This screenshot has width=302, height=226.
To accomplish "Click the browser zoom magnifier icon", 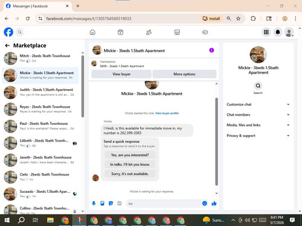I will (x=228, y=19).
